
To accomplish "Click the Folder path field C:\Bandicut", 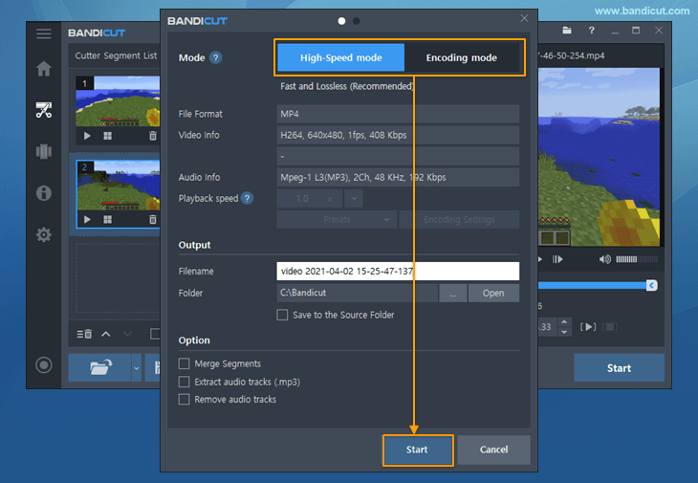I will coord(357,293).
